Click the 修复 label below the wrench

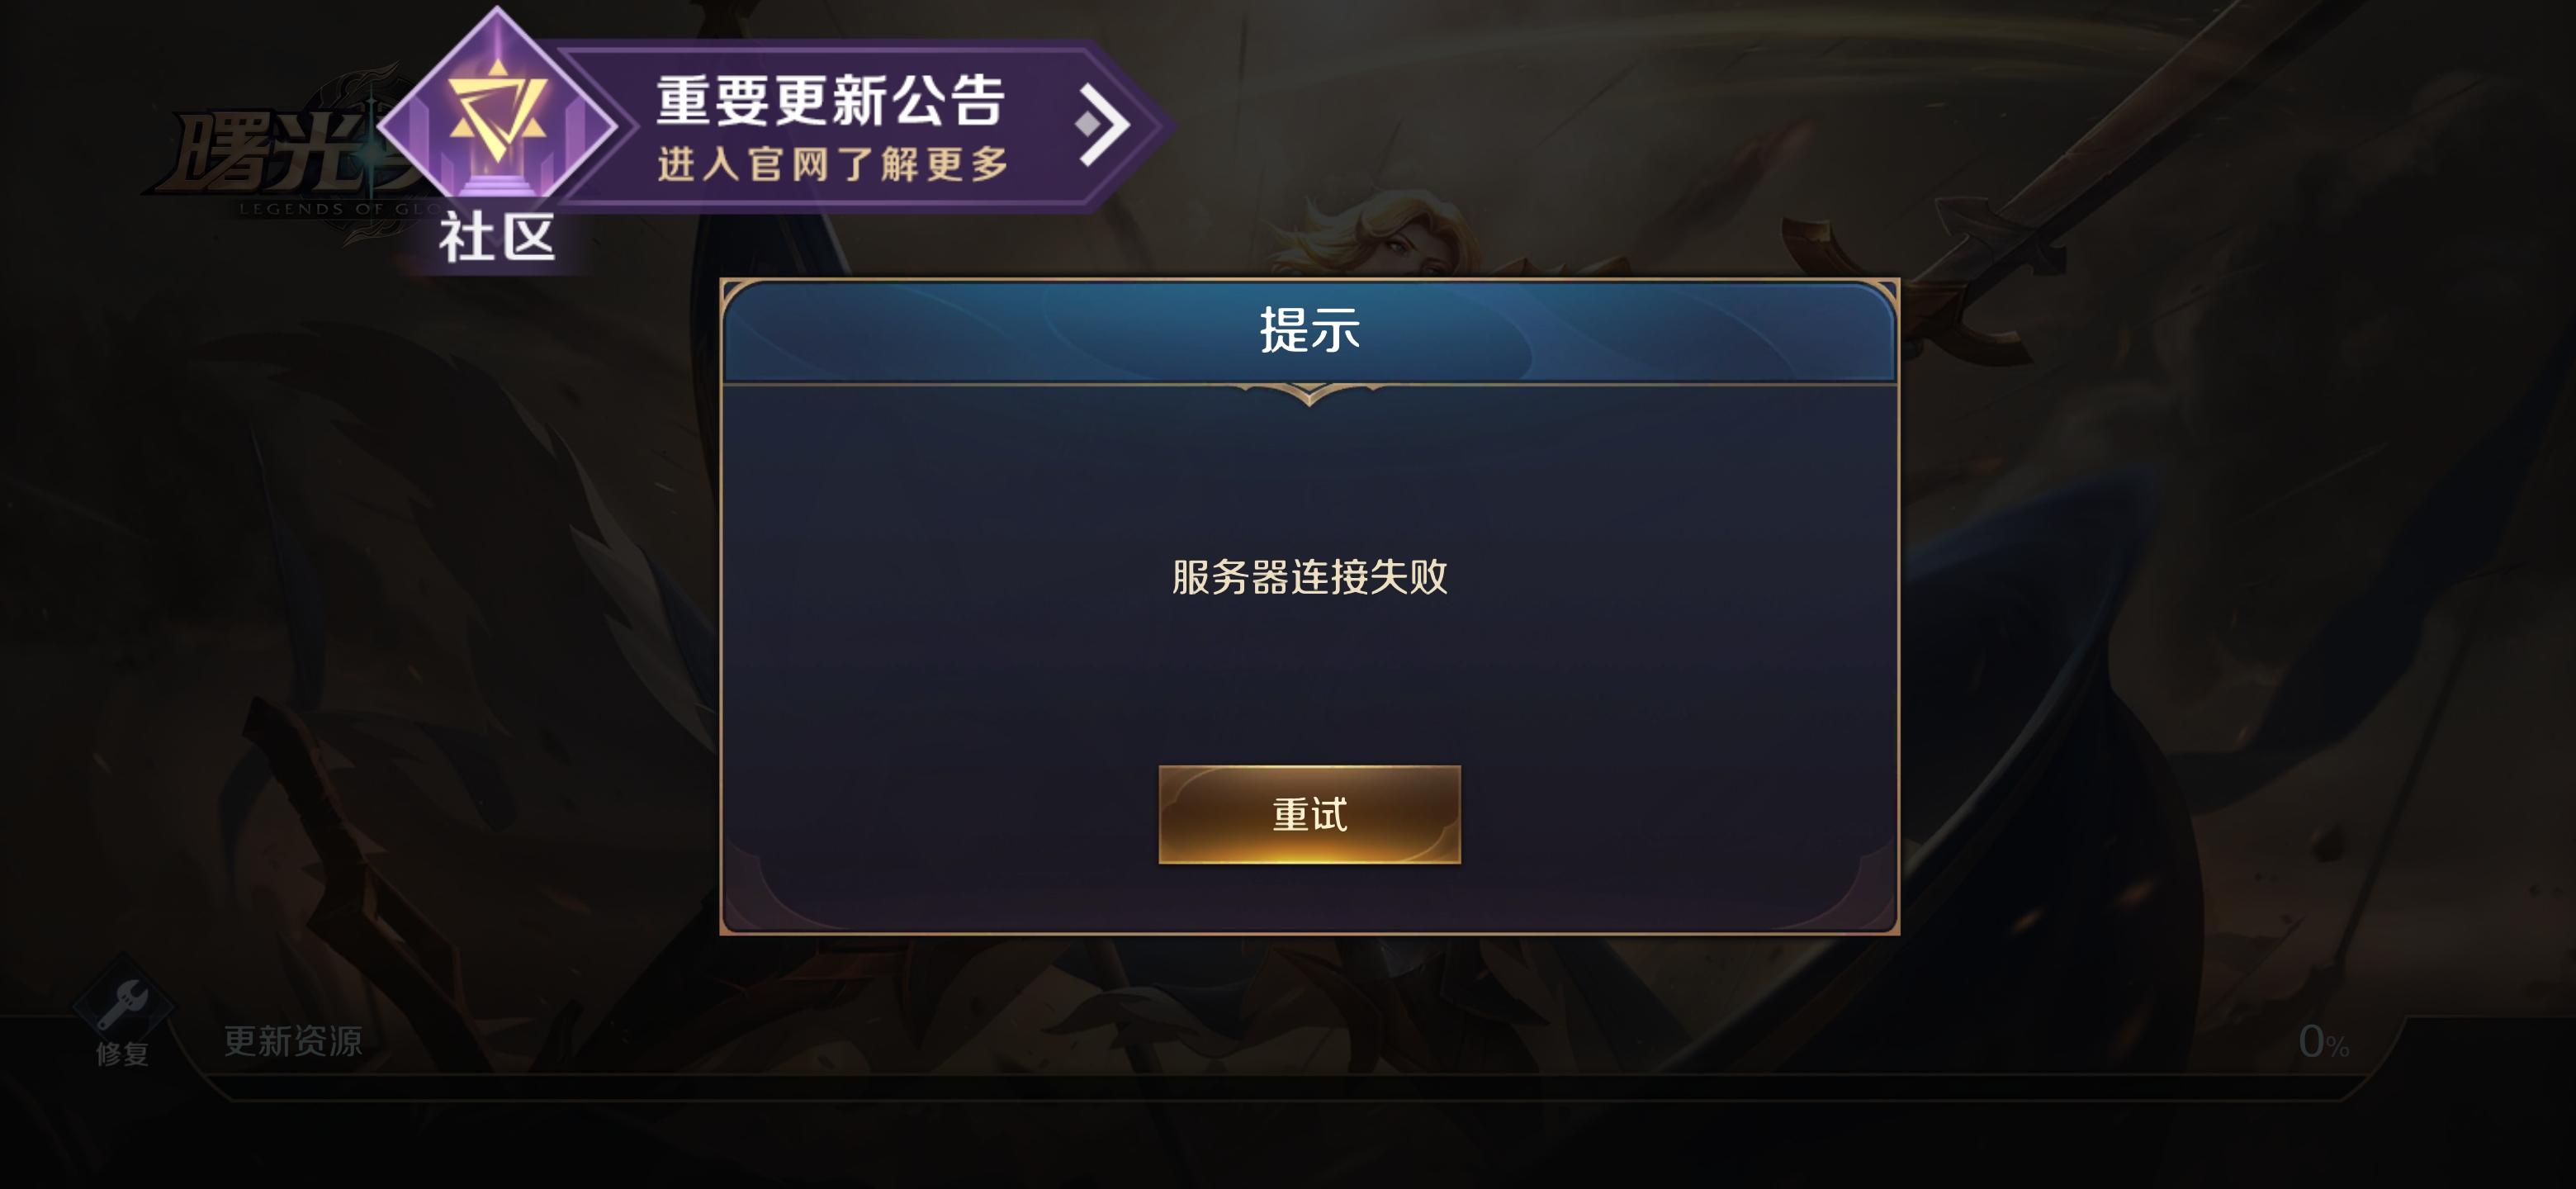[123, 1053]
